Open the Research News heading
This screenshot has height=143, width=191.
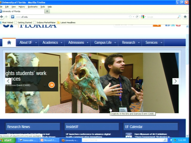click(x=19, y=127)
